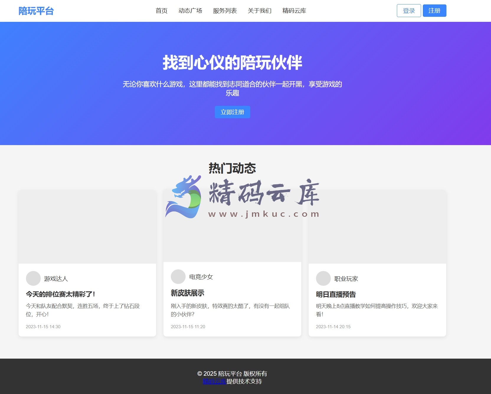Select 关于我们 in the navbar

pyautogui.click(x=259, y=11)
